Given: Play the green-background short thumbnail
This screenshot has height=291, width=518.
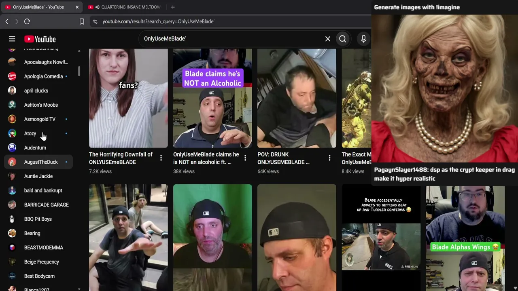Looking at the screenshot, I should 212,238.
